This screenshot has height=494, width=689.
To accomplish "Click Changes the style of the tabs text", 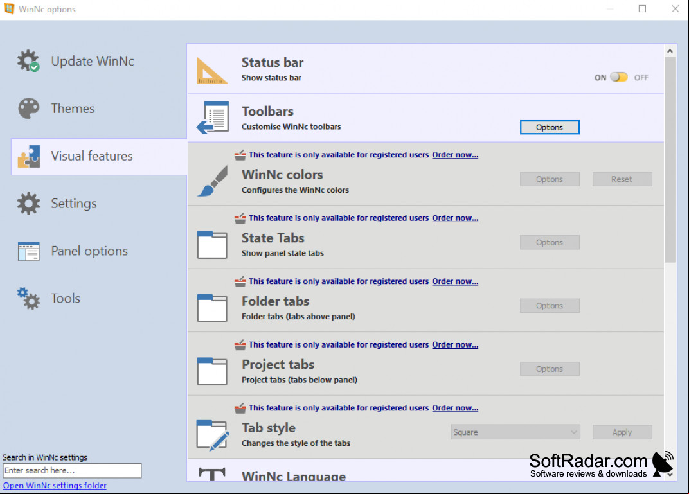I will tap(296, 443).
